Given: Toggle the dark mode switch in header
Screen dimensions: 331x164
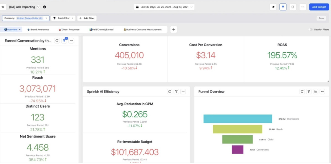Looking at the screenshot, I should (x=273, y=7).
